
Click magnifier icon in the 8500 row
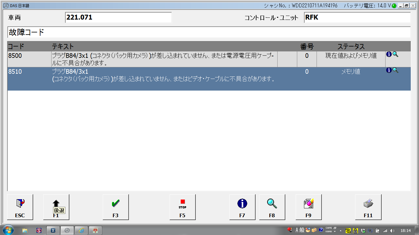pyautogui.click(x=395, y=54)
